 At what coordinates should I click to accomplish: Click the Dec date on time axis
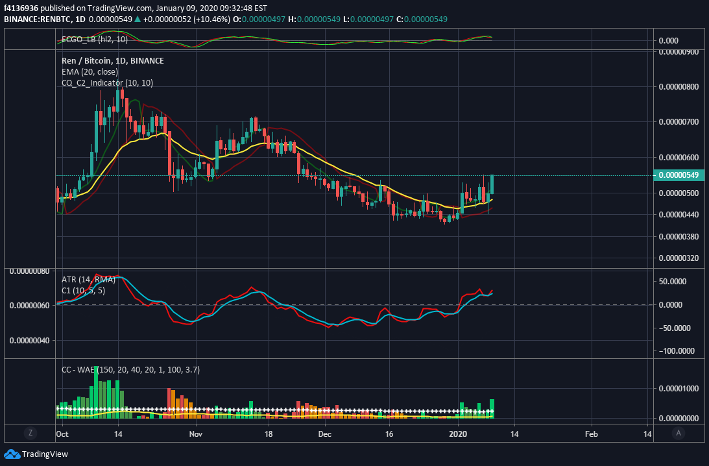click(x=324, y=434)
